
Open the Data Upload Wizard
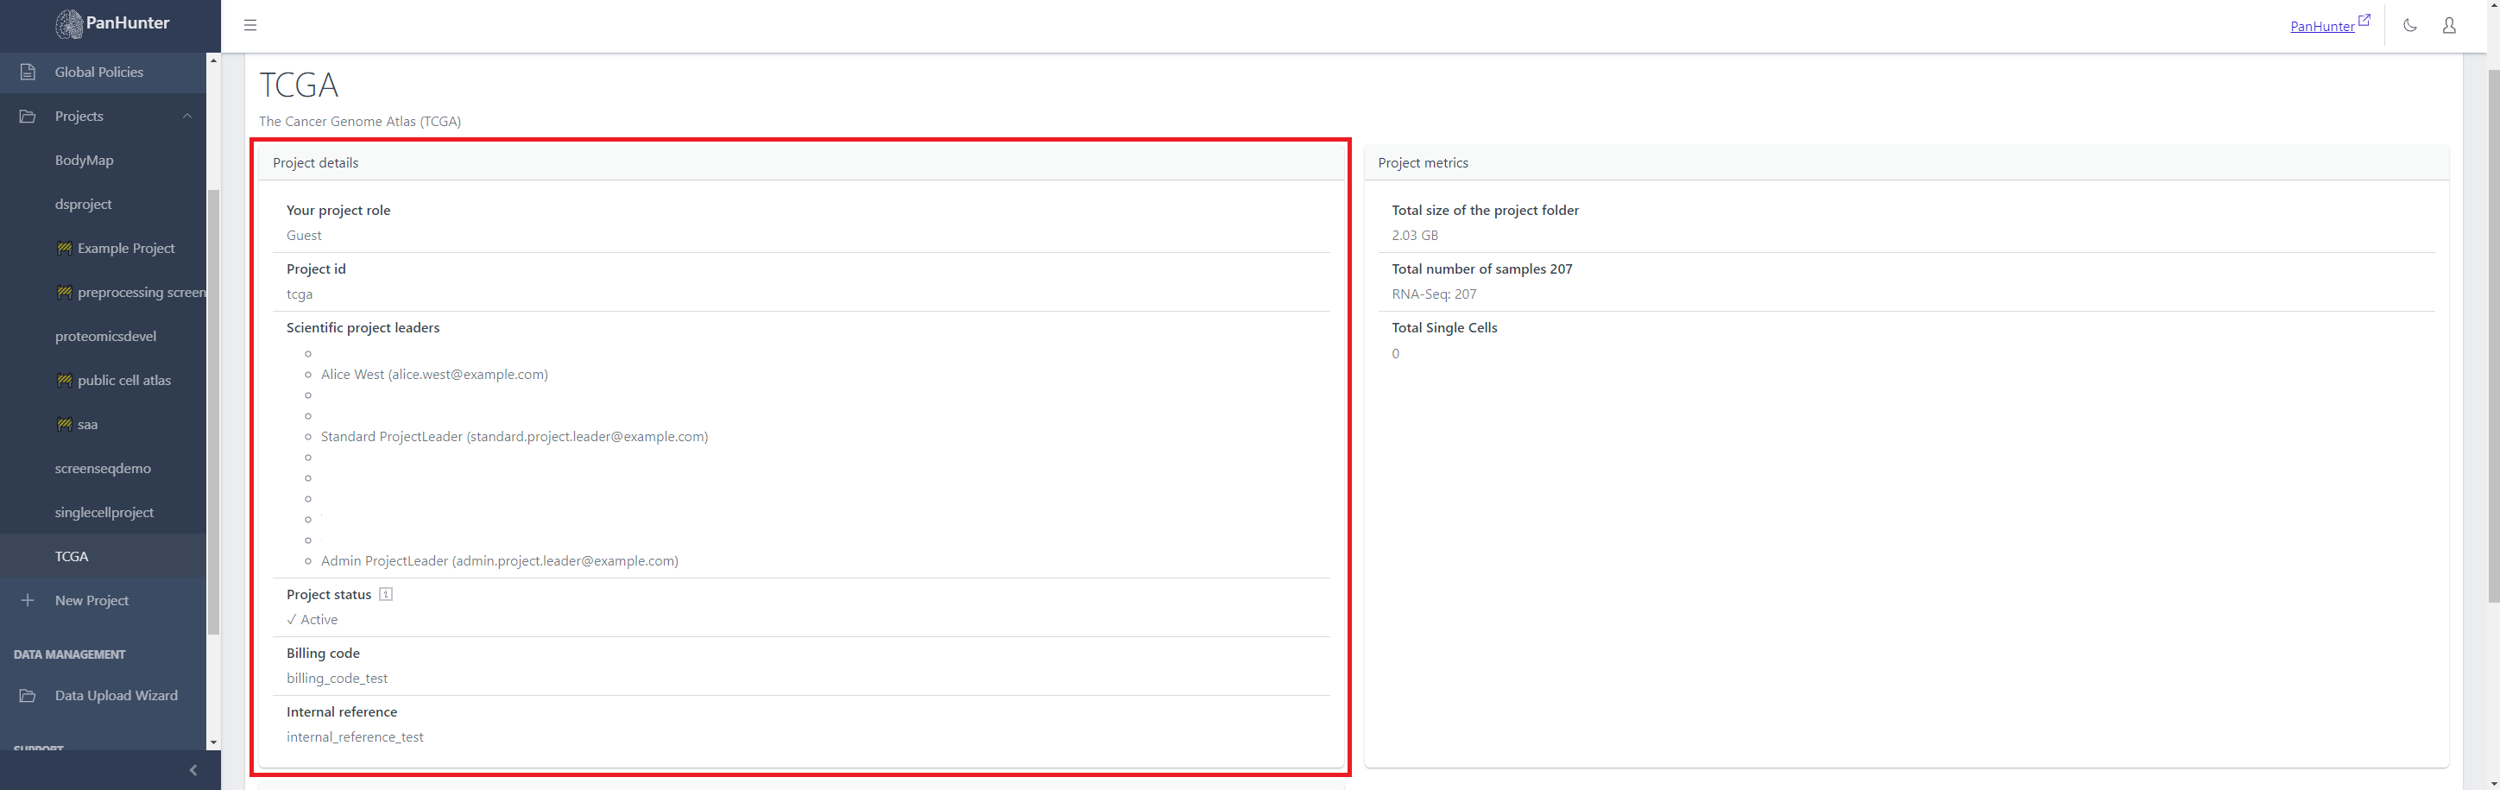(x=116, y=696)
